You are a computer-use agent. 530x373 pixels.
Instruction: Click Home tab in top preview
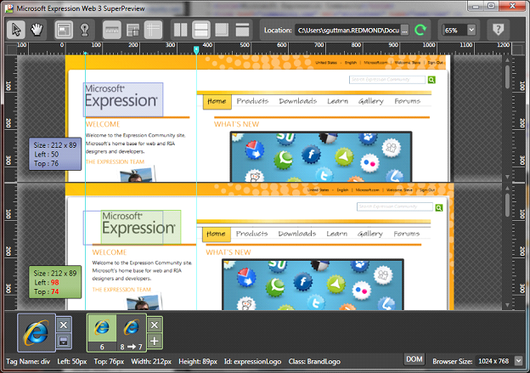point(217,101)
